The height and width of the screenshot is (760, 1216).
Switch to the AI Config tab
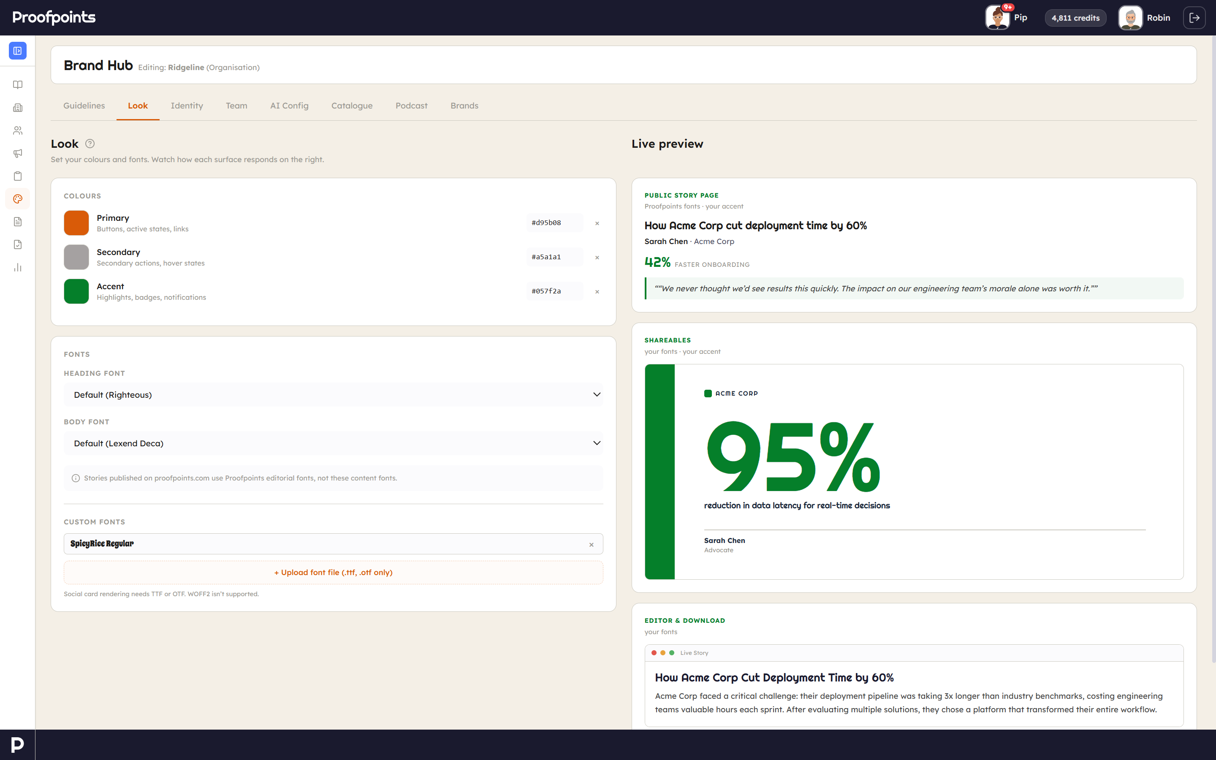click(289, 106)
